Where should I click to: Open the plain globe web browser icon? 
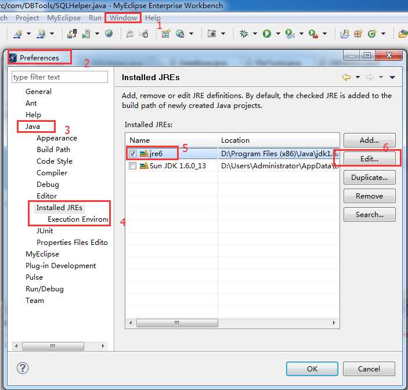point(109,33)
